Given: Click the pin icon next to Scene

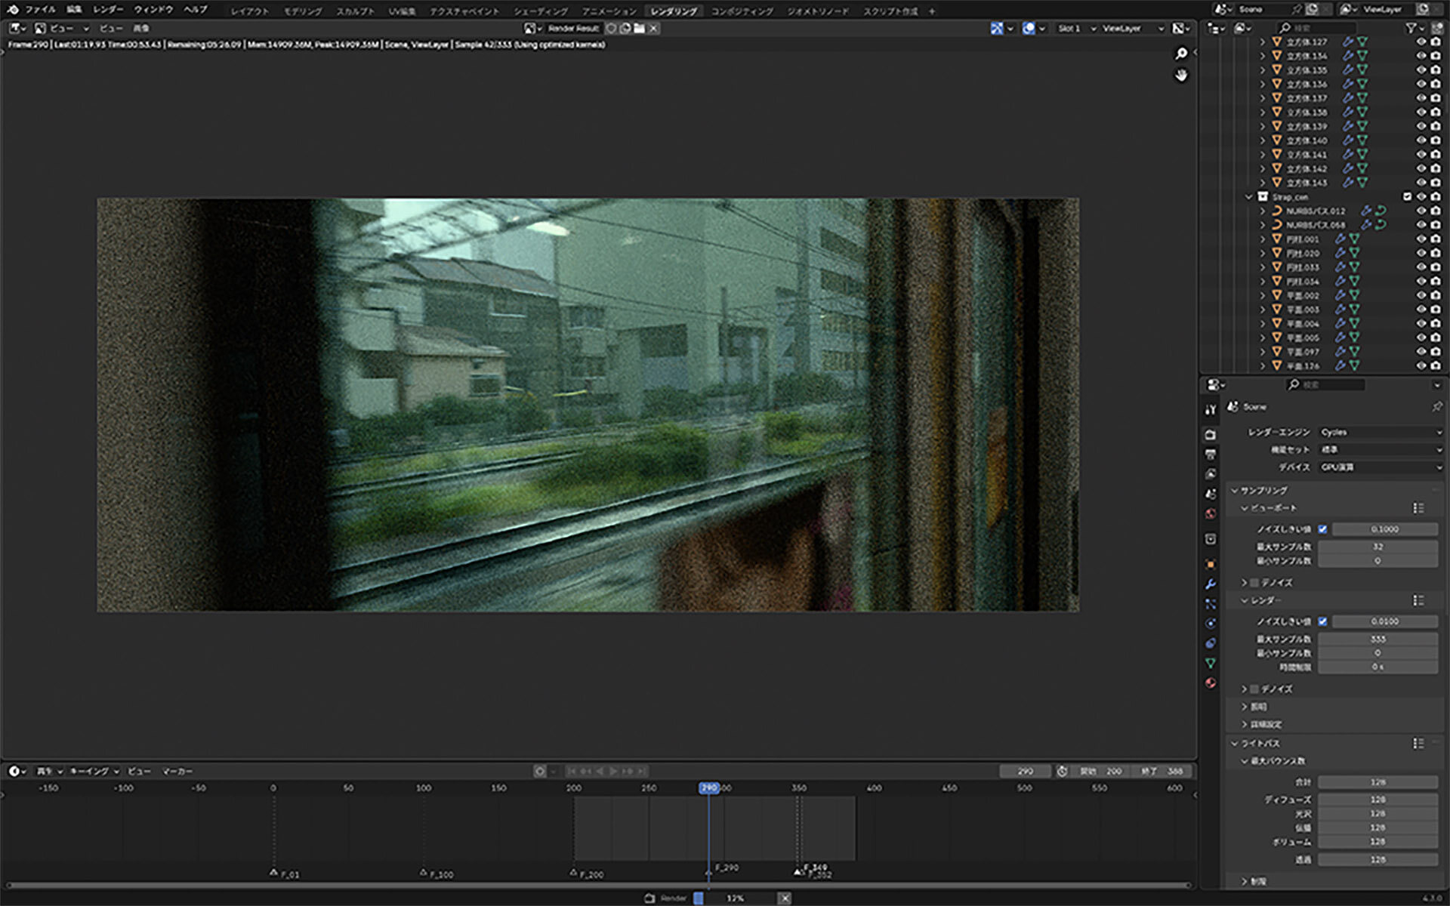Looking at the screenshot, I should tap(1436, 407).
